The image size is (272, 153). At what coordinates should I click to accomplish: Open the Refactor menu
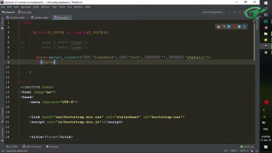pyautogui.click(x=45, y=7)
